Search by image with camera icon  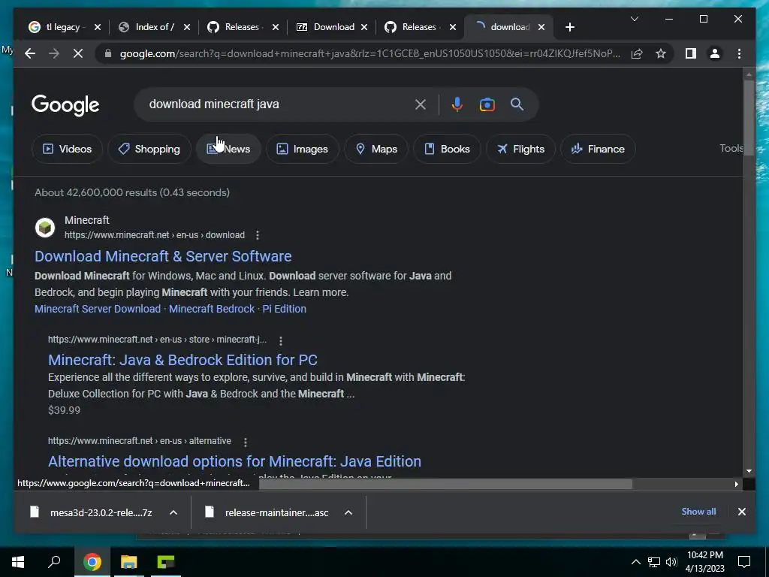click(x=487, y=104)
